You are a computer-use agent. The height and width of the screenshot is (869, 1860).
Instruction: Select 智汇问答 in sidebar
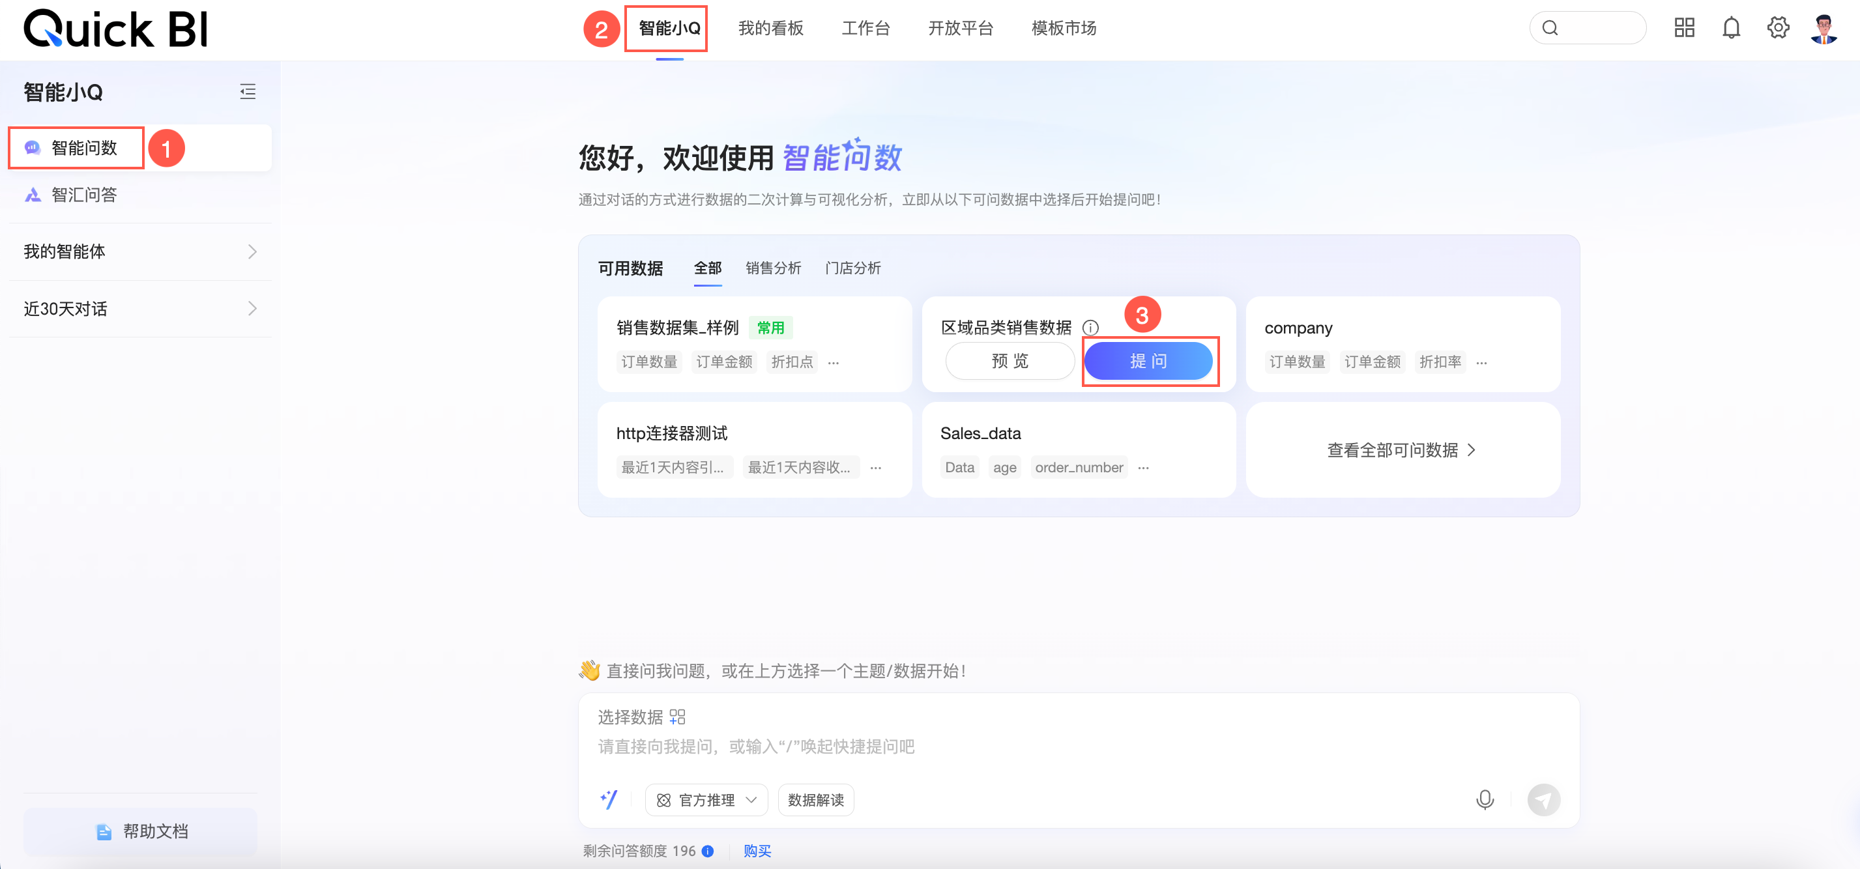tap(140, 195)
